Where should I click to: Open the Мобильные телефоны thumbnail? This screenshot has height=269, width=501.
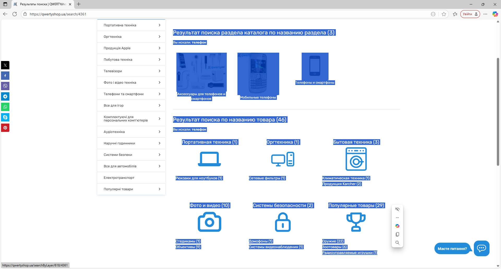point(258,74)
